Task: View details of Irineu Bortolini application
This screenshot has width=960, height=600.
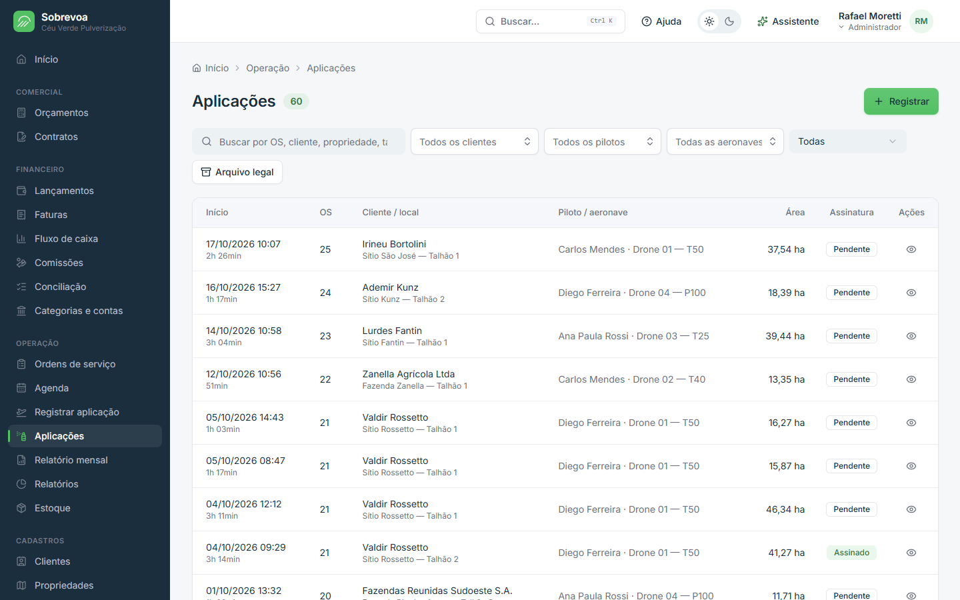Action: click(911, 249)
